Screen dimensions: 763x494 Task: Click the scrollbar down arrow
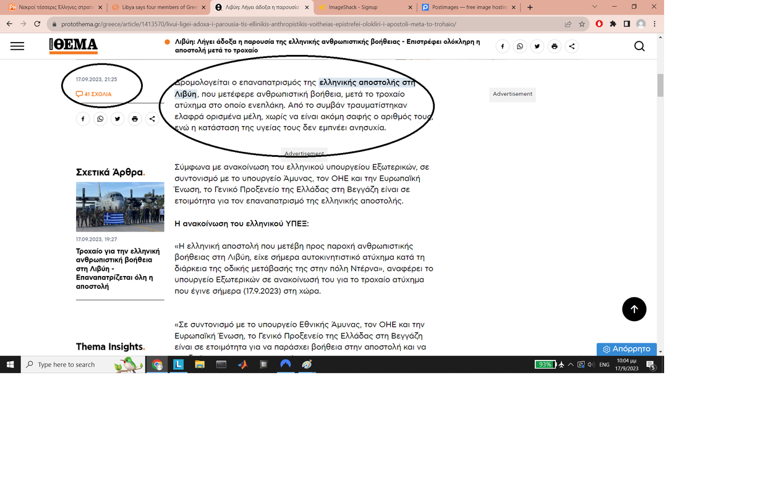click(660, 351)
